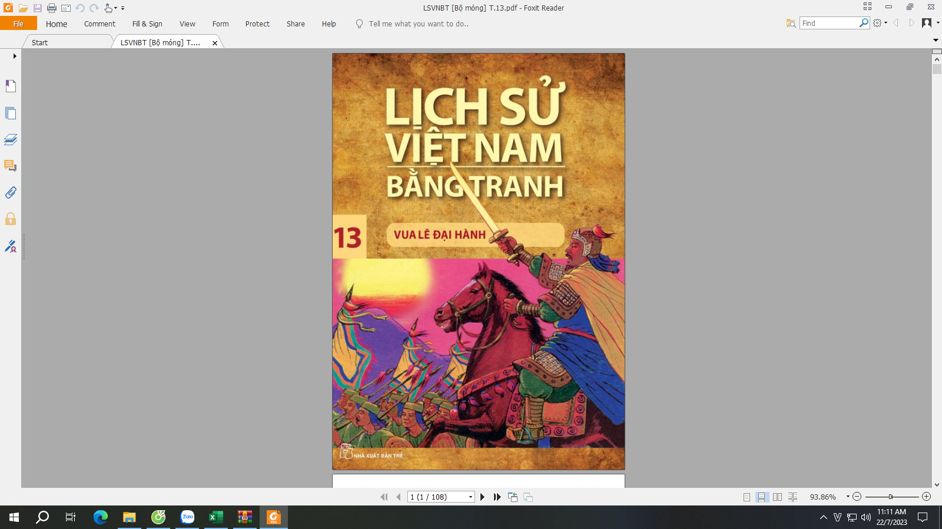Click the zoom out minus button

857,497
